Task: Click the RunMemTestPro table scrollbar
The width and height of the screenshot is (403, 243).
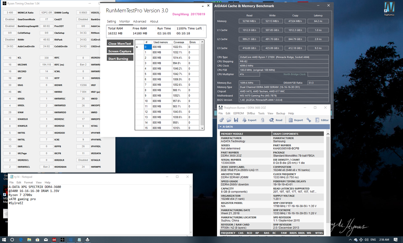Action: pyautogui.click(x=202, y=85)
